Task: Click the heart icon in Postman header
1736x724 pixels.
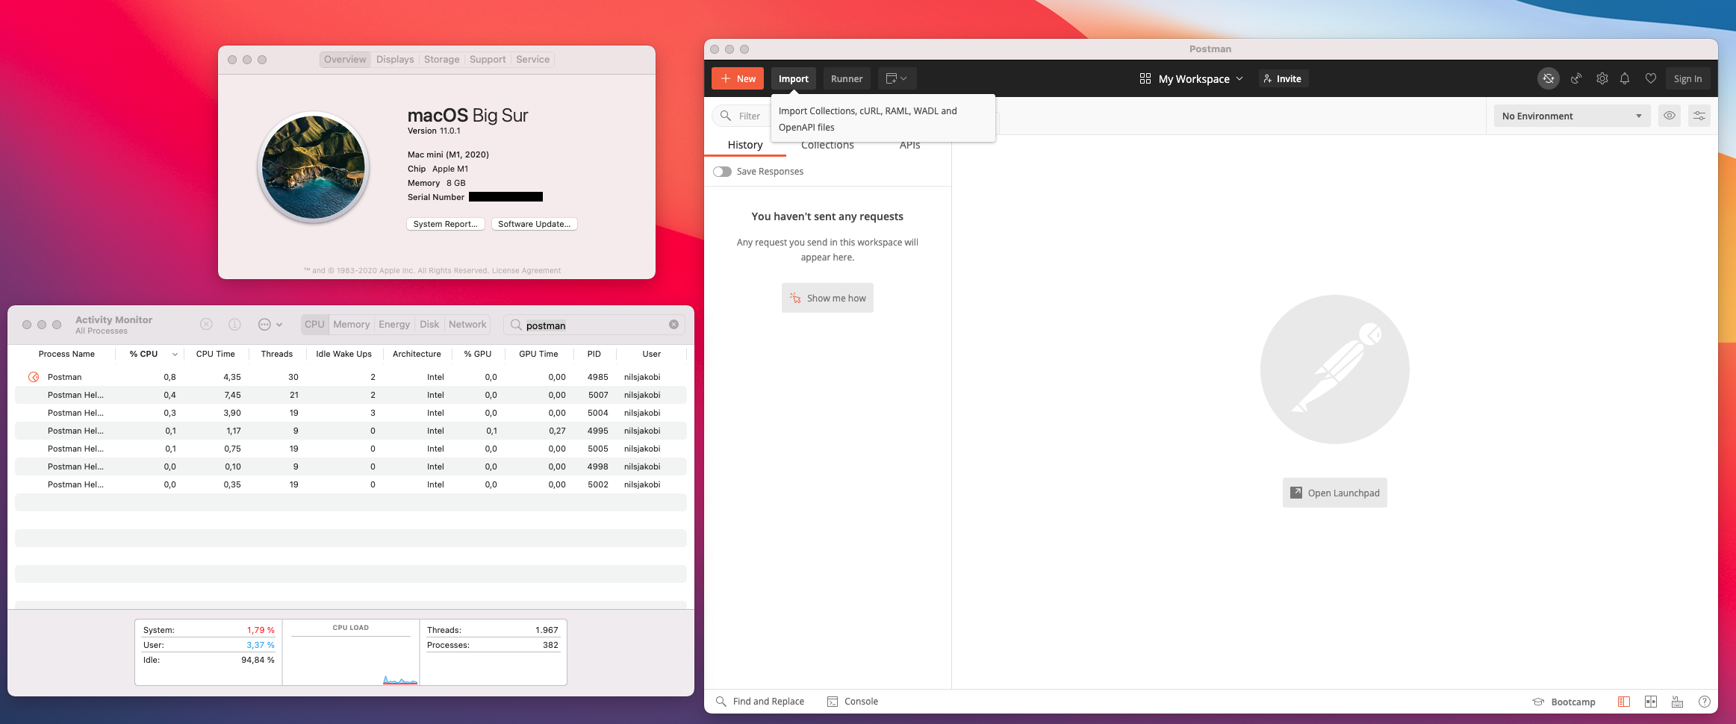Action: (x=1651, y=78)
